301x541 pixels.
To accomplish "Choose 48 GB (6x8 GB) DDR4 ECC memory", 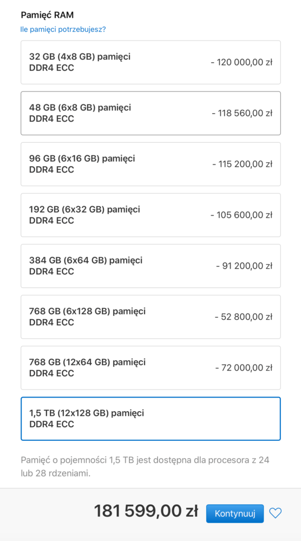I will coord(150,113).
